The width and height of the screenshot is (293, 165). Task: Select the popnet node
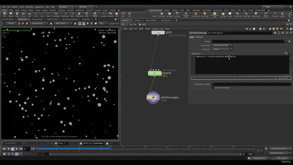point(155,73)
